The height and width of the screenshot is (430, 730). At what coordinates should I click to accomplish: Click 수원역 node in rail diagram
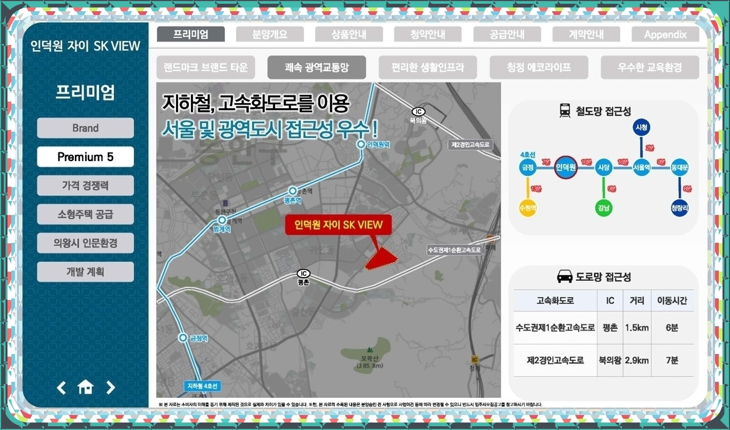[527, 208]
